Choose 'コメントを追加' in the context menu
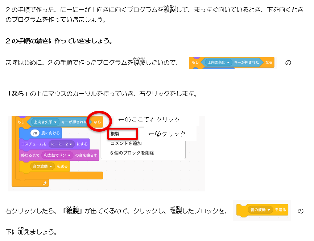314x241 pixels. [x=126, y=143]
